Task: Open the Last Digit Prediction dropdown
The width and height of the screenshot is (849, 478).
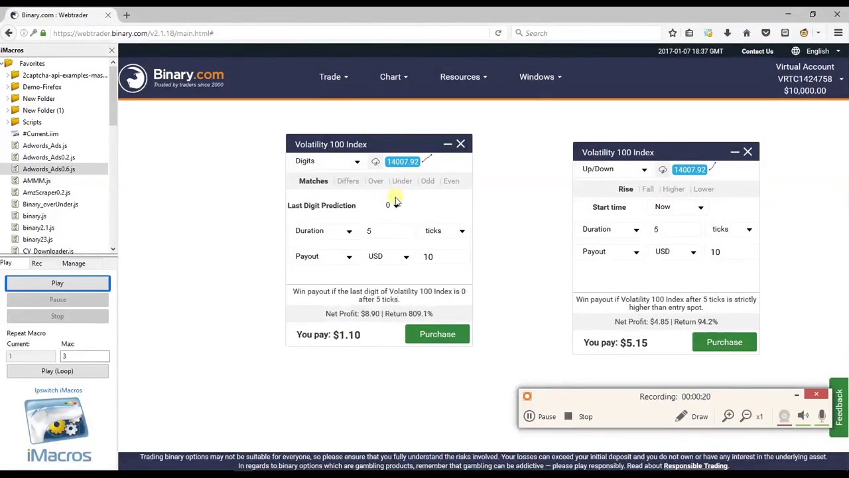Action: (x=393, y=205)
